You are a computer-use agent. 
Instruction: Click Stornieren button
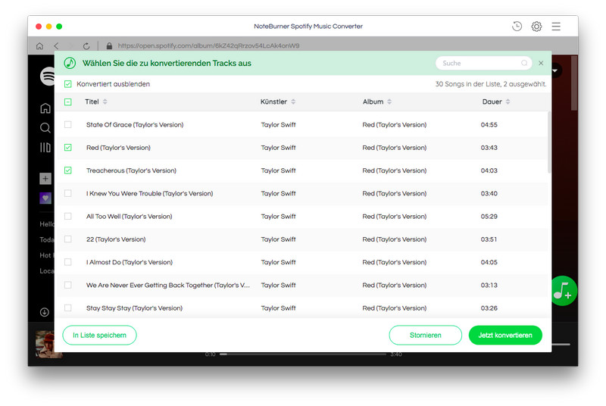(425, 335)
